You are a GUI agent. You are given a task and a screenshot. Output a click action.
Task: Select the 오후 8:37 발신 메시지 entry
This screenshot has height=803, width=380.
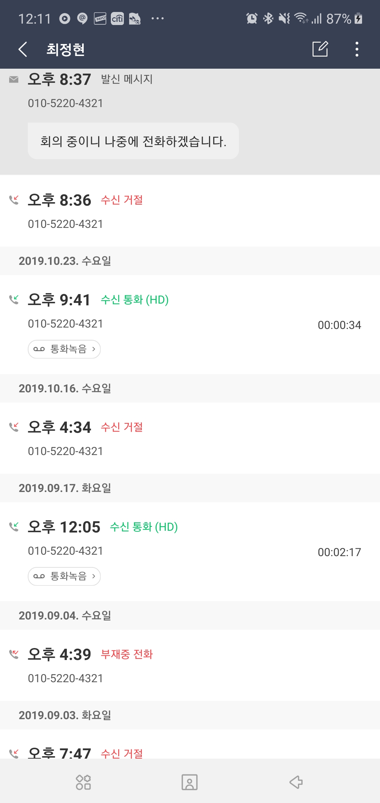(190, 91)
